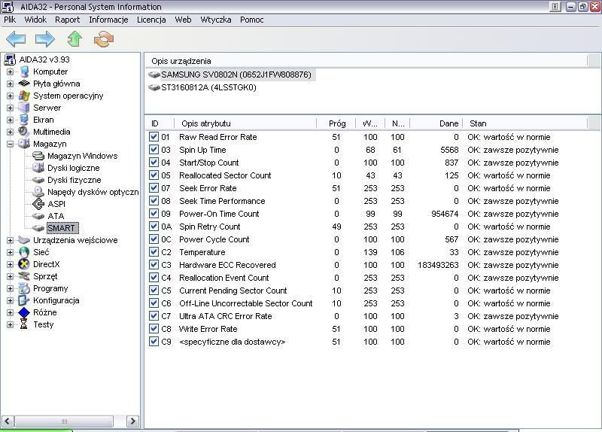Click the SMART disk icon in tree
The height and width of the screenshot is (432, 602).
(38, 228)
